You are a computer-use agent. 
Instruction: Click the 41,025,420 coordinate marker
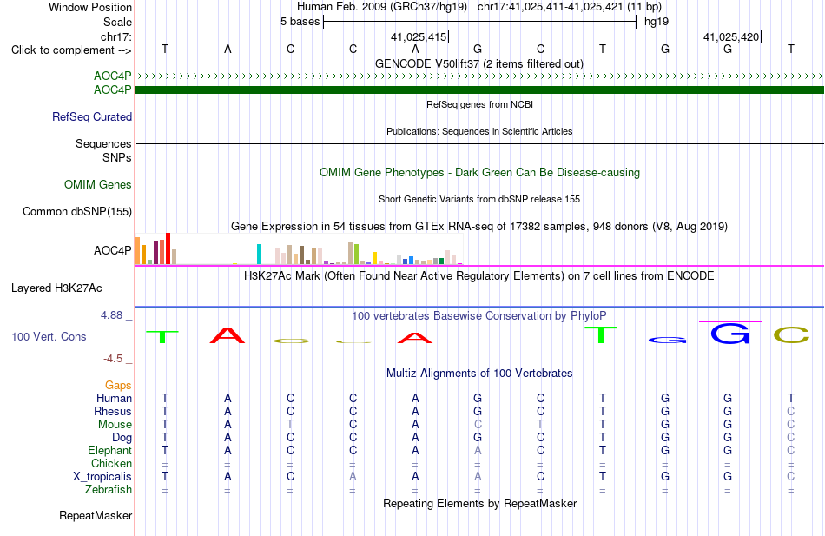coord(732,36)
